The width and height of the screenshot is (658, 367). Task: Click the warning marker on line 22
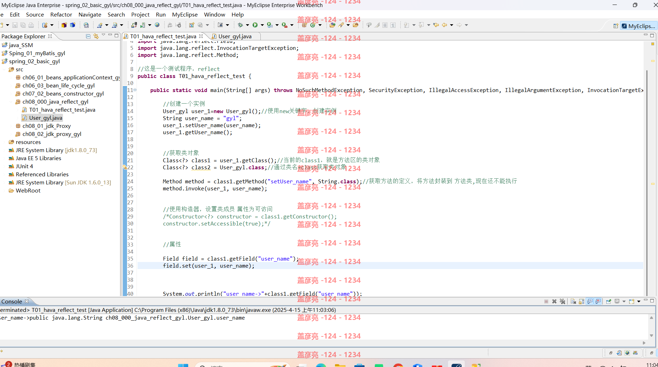click(x=125, y=167)
